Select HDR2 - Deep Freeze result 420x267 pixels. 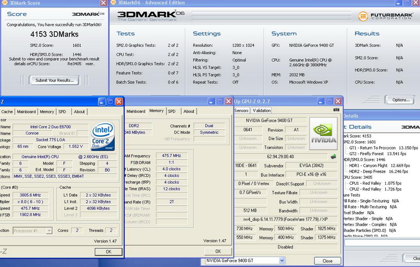pos(379,171)
